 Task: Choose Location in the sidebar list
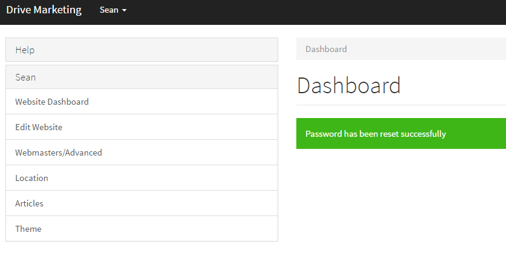[142, 178]
